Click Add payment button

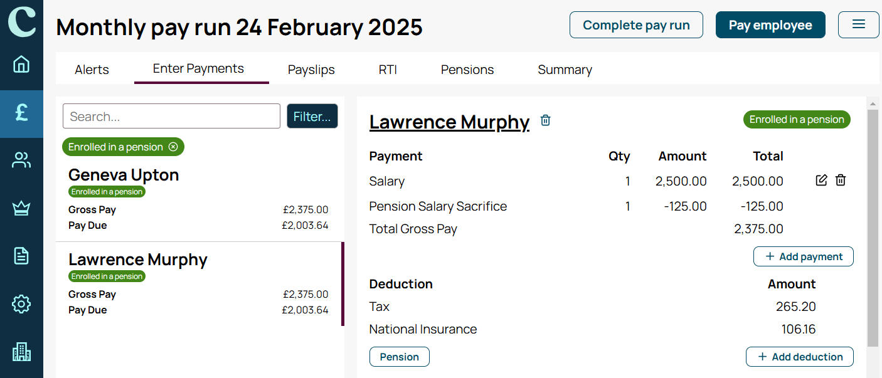tap(803, 256)
